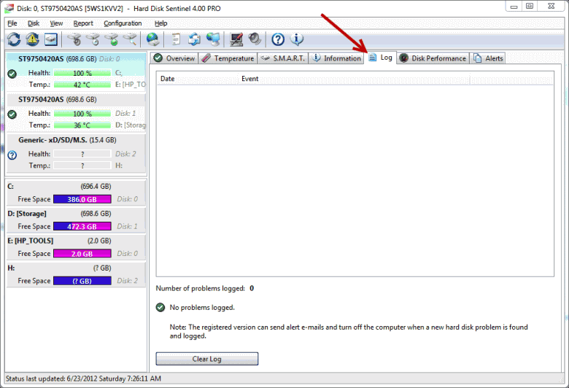Click the 'No problems logged.' message
The height and width of the screenshot is (388, 569).
coord(202,308)
